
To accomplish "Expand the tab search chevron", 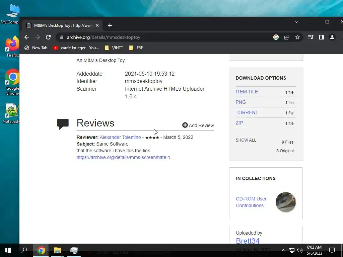I will point(296,22).
